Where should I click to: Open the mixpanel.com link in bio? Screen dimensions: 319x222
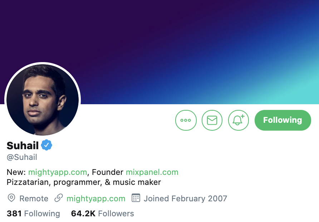point(152,172)
